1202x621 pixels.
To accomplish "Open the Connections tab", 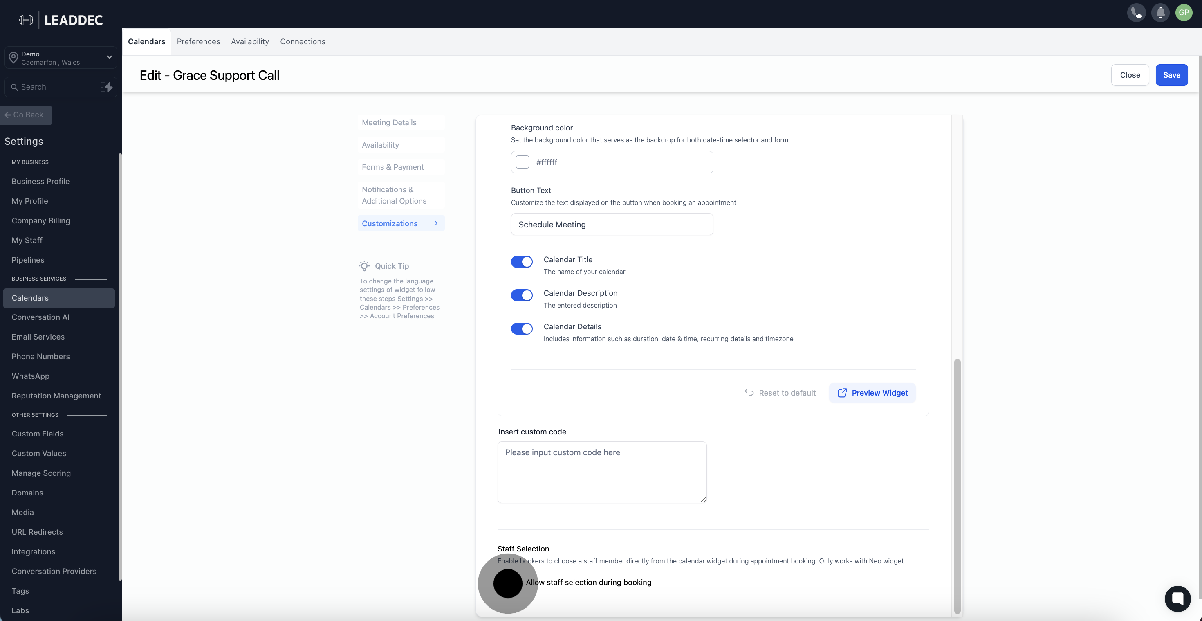I will point(303,42).
